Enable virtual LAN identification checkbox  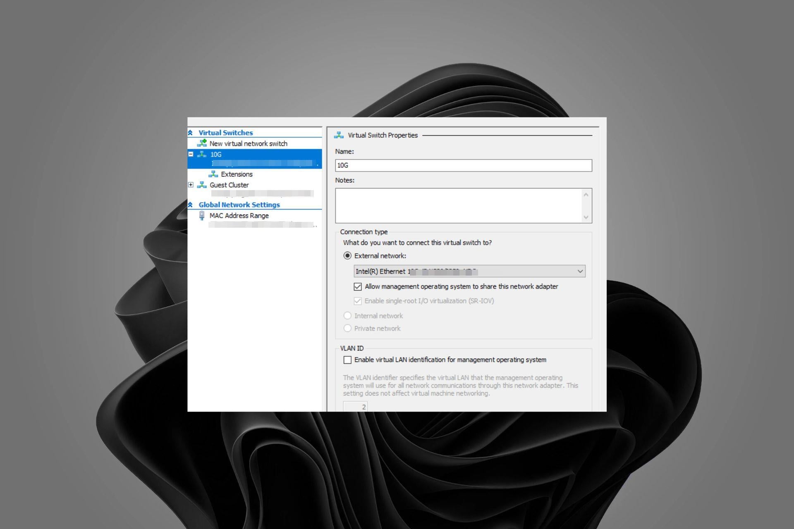(347, 360)
